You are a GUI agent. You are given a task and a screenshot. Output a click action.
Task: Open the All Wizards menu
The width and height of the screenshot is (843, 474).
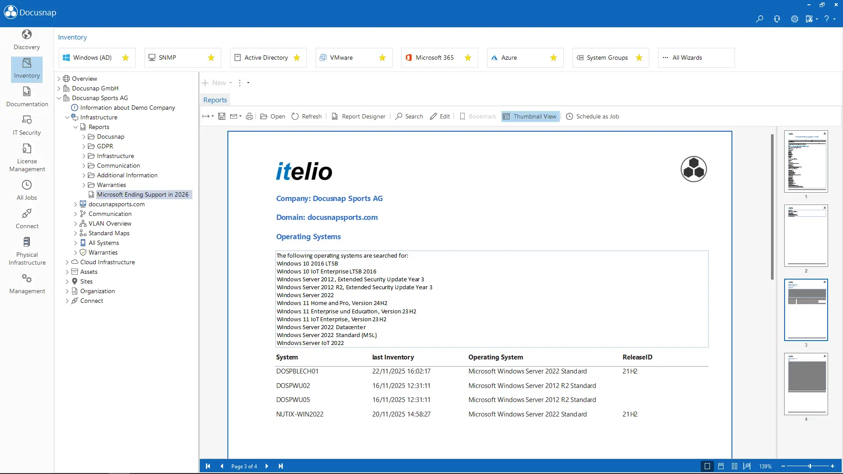pyautogui.click(x=696, y=57)
